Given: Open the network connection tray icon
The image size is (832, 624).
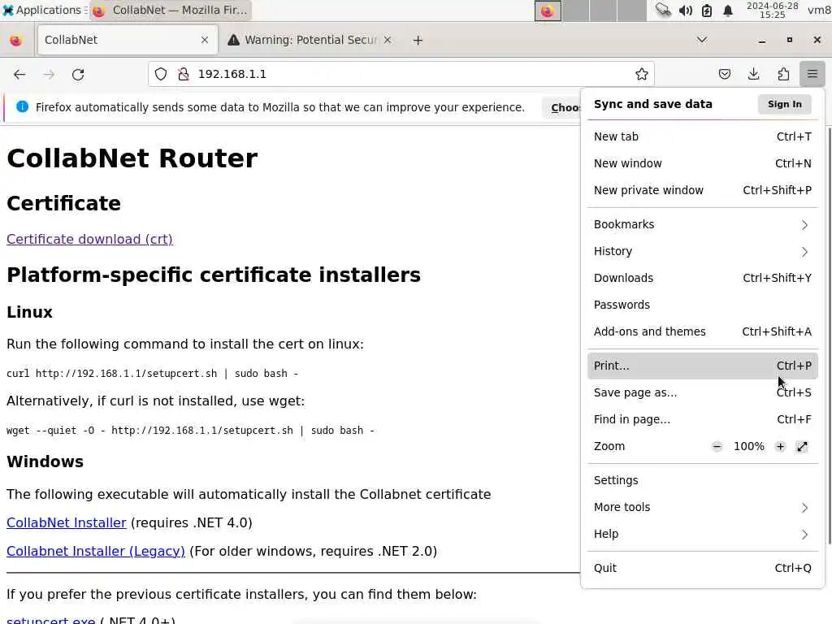Looking at the screenshot, I should coord(663,11).
